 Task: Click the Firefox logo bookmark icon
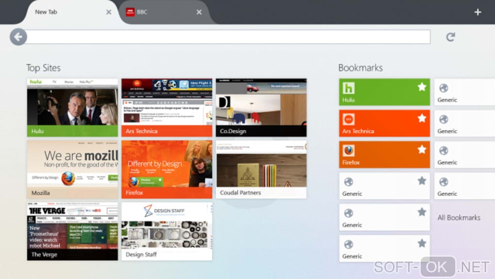[x=348, y=150]
